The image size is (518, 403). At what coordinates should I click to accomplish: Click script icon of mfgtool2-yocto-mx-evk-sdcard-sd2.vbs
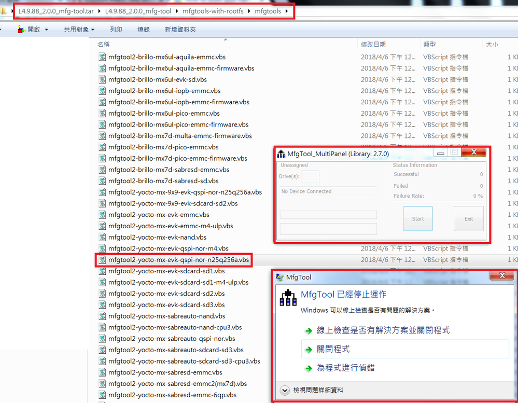click(103, 294)
